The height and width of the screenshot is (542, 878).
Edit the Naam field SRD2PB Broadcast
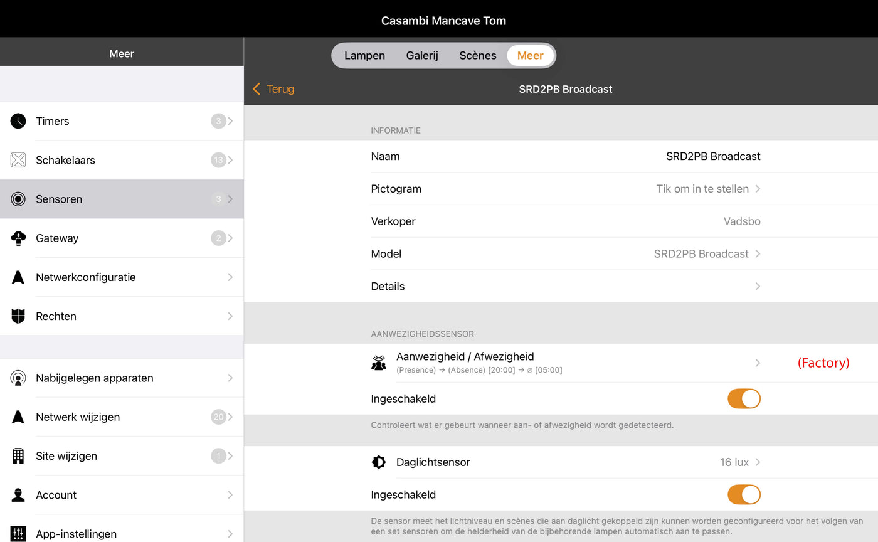(x=712, y=156)
